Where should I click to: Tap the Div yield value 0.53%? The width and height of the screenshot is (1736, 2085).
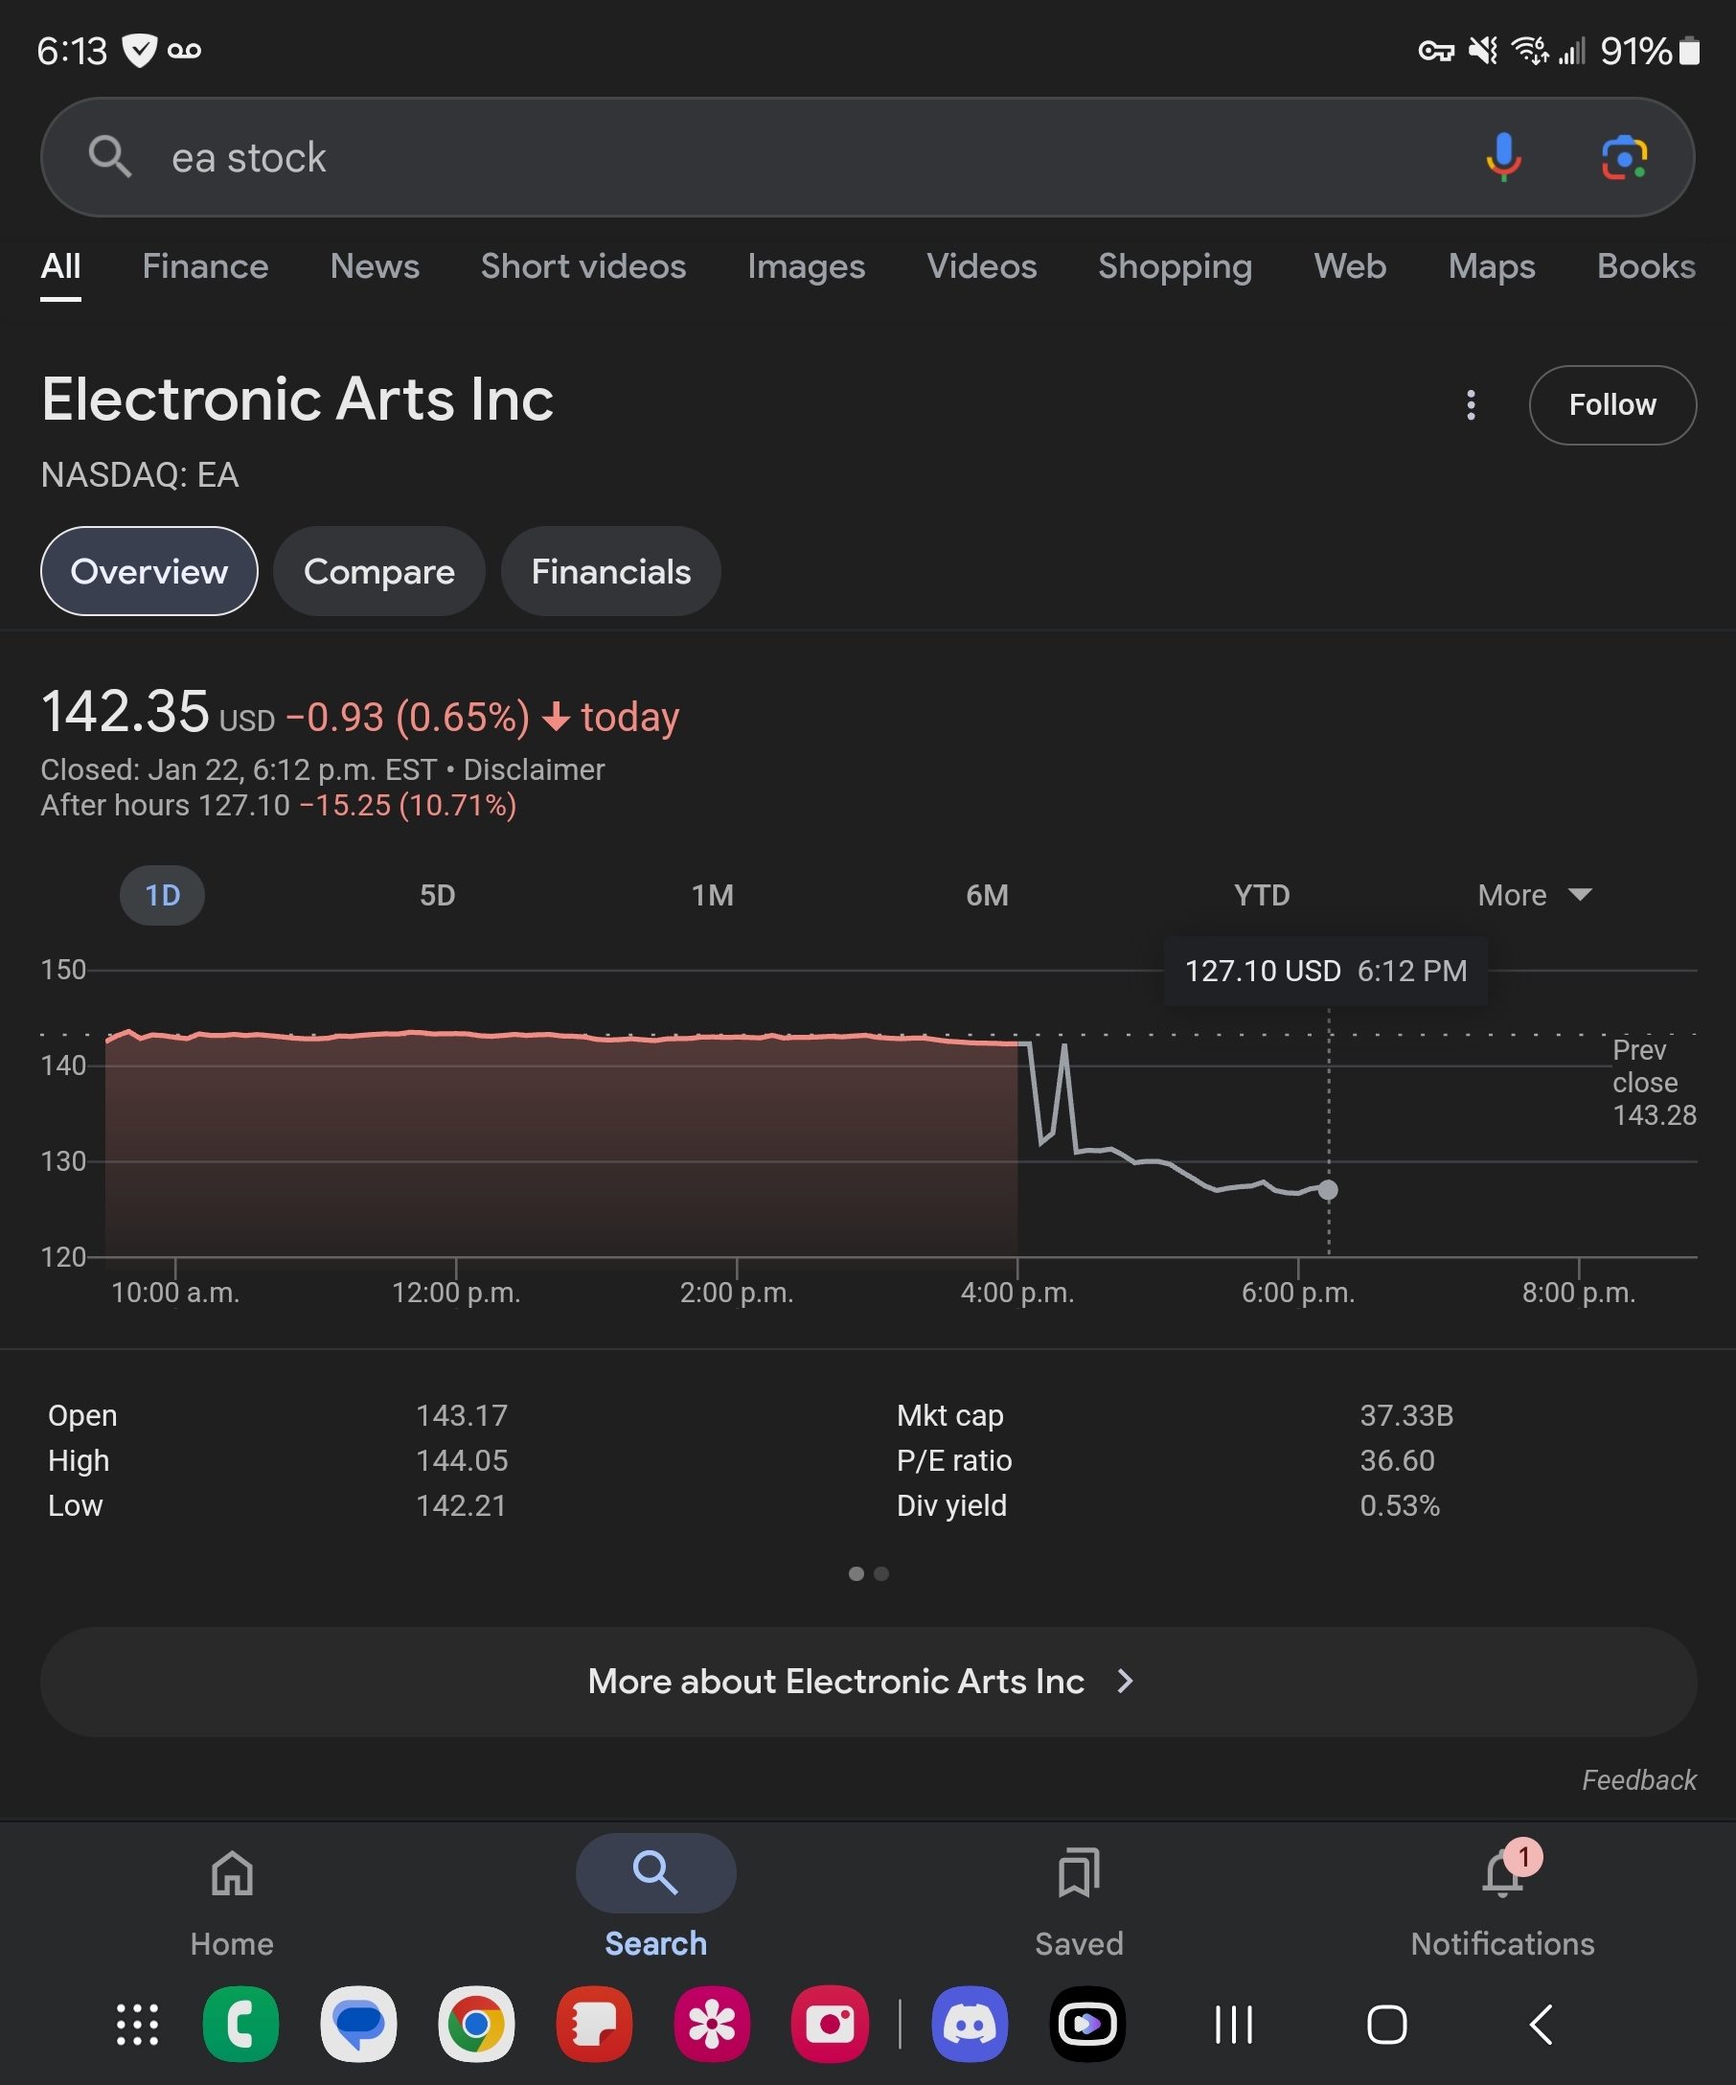tap(1400, 1505)
